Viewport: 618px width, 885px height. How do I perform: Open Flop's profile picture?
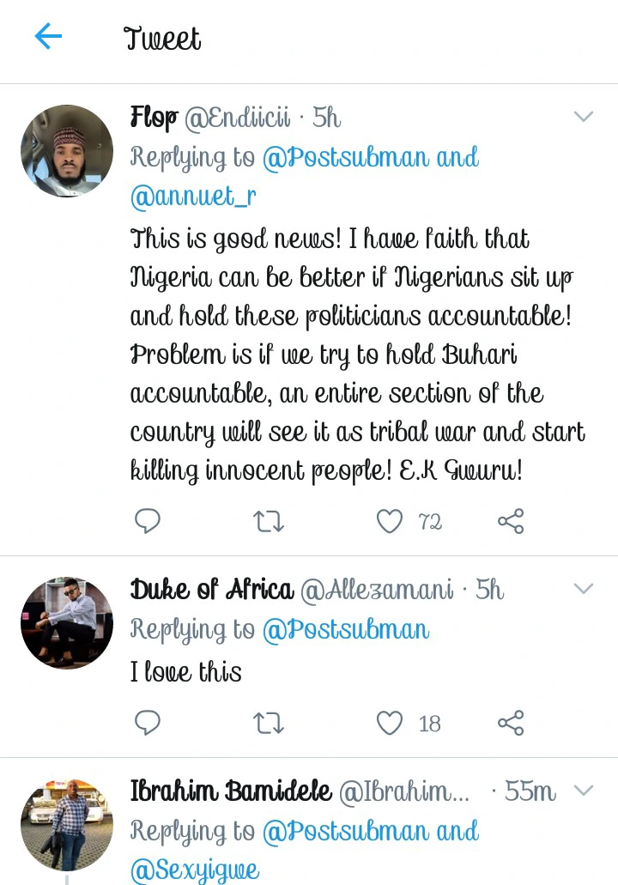[x=67, y=151]
